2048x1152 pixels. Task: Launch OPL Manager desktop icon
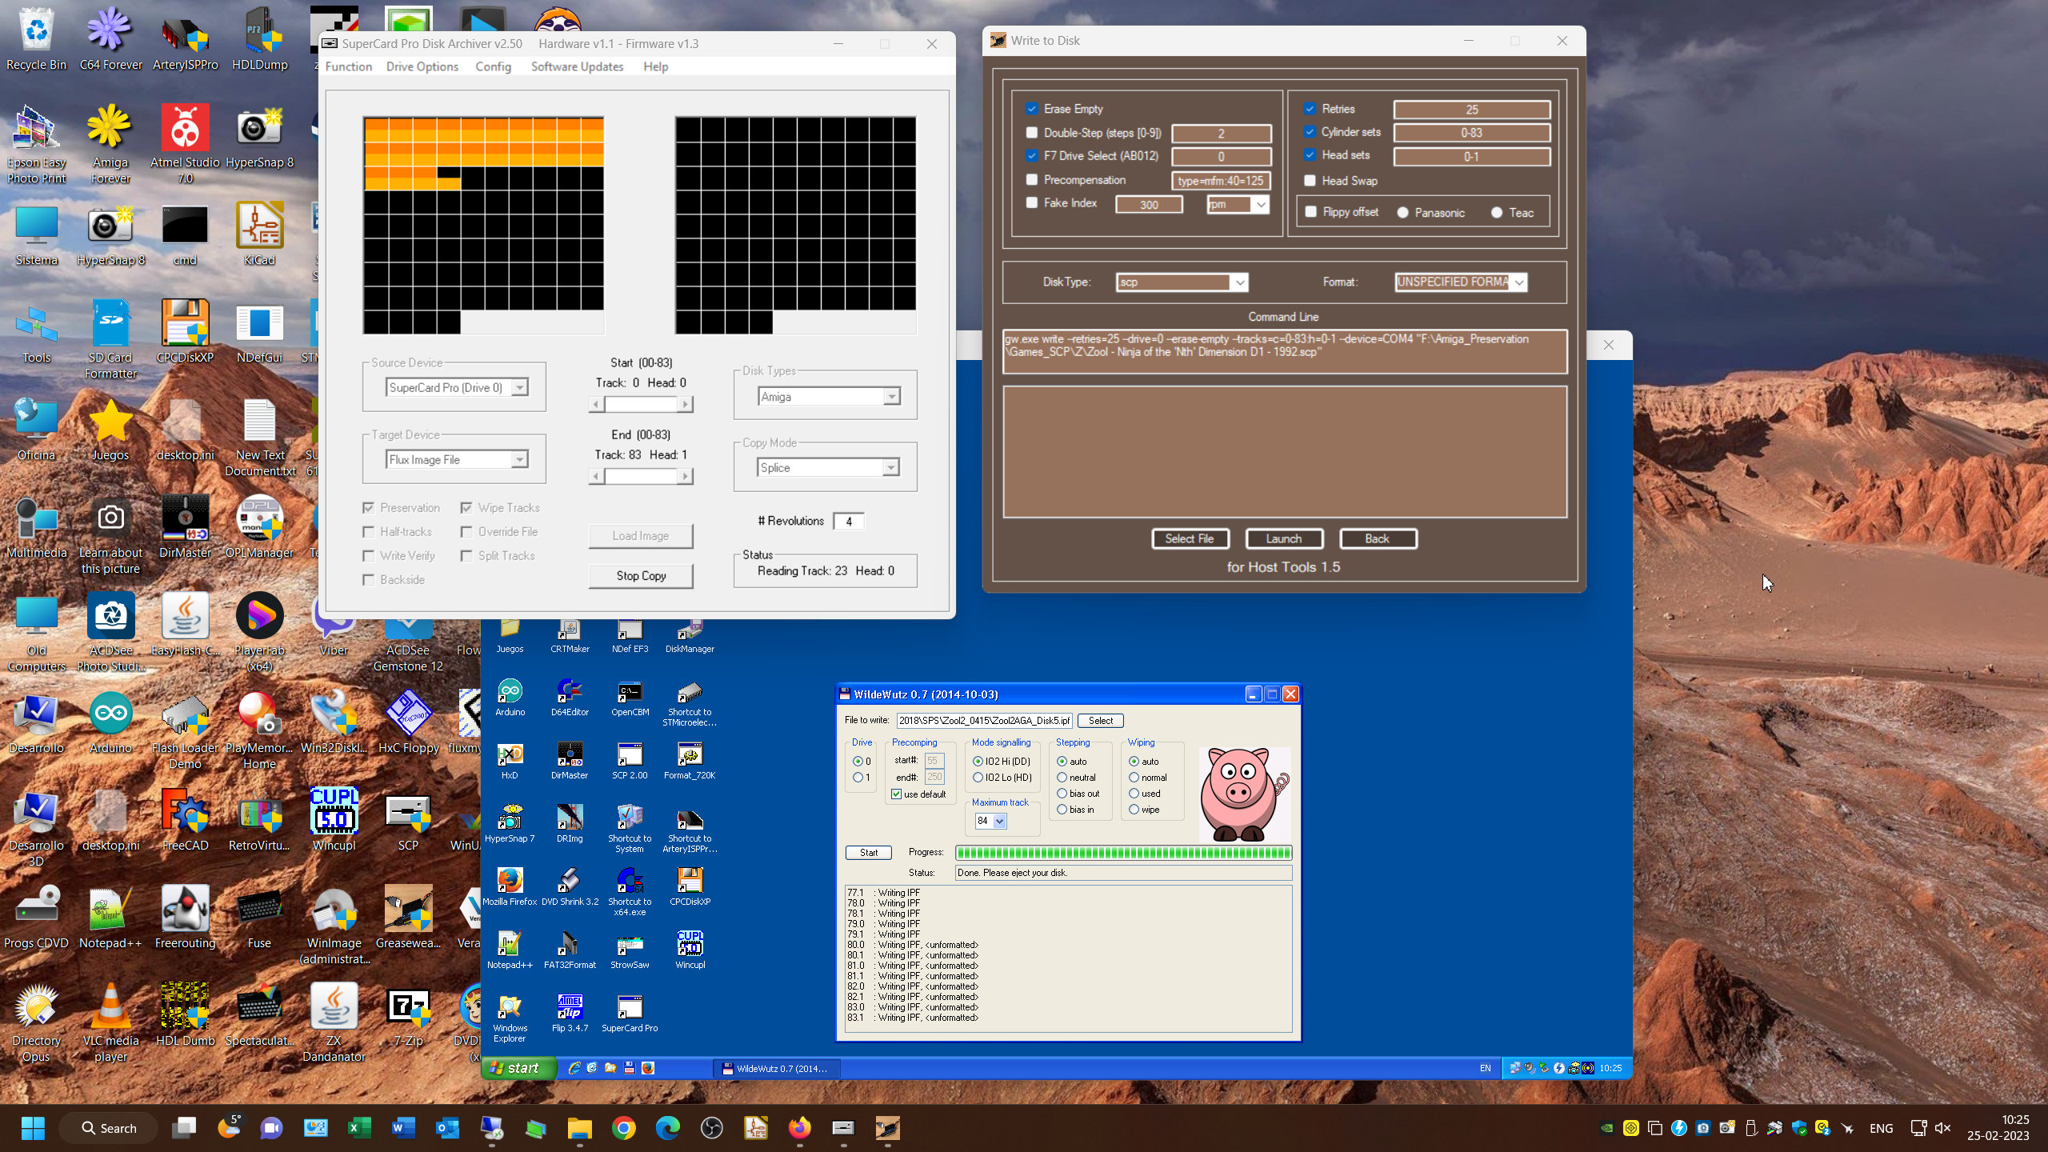click(x=259, y=526)
